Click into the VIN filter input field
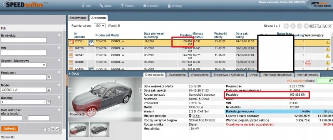The height and width of the screenshot is (140, 333). (24, 53)
